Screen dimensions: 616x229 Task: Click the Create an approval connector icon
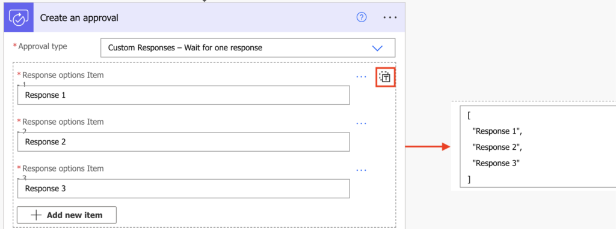pyautogui.click(x=19, y=17)
